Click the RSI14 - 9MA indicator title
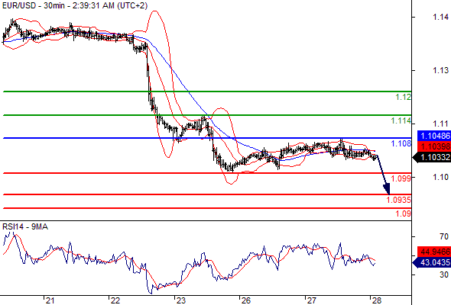Image resolution: width=451 pixels, height=305 pixels. click(25, 226)
